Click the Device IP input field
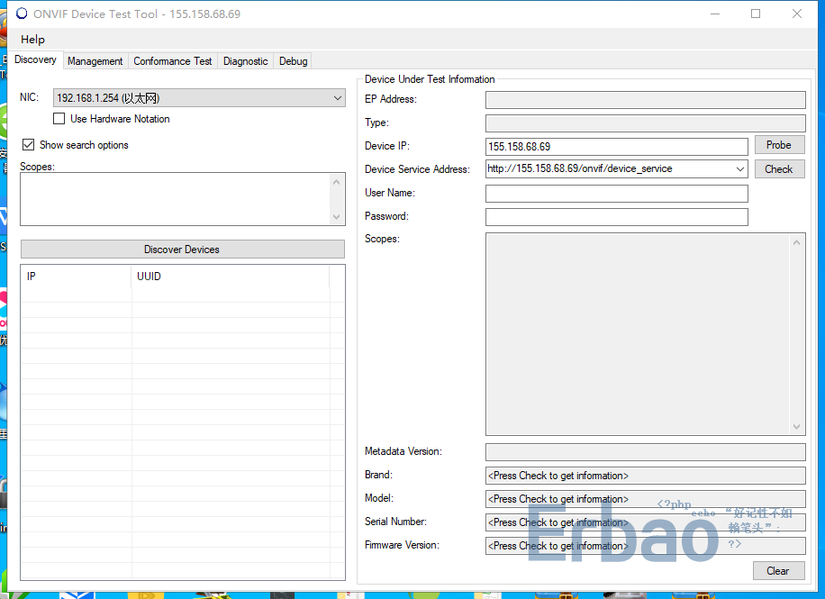Image resolution: width=825 pixels, height=599 pixels. pyautogui.click(x=617, y=146)
